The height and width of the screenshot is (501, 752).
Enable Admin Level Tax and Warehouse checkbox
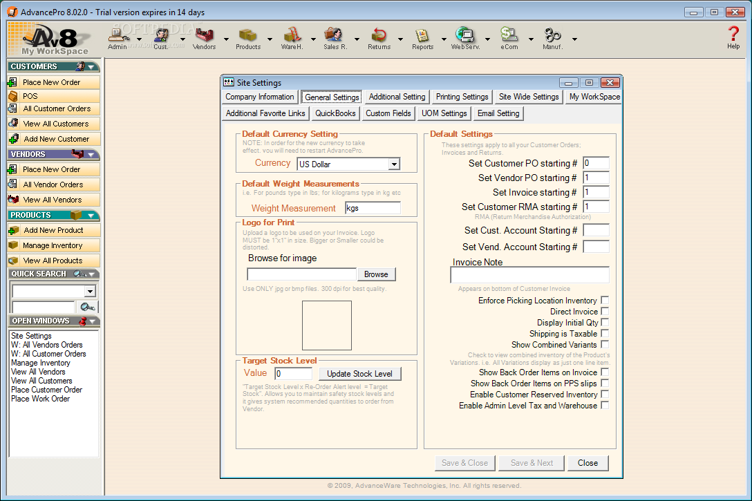pyautogui.click(x=605, y=405)
